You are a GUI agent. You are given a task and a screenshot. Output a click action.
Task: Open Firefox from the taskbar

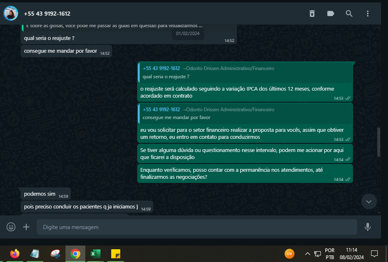15,254
